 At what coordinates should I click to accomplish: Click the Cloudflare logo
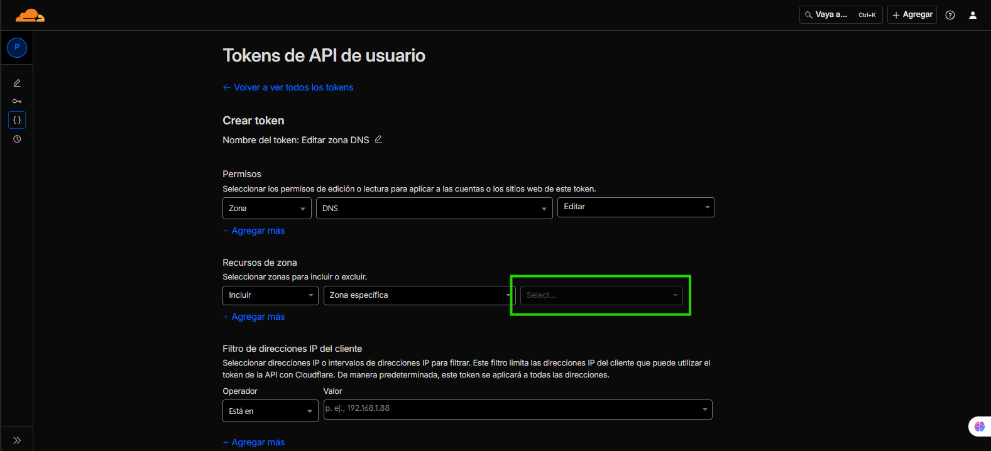click(x=30, y=16)
